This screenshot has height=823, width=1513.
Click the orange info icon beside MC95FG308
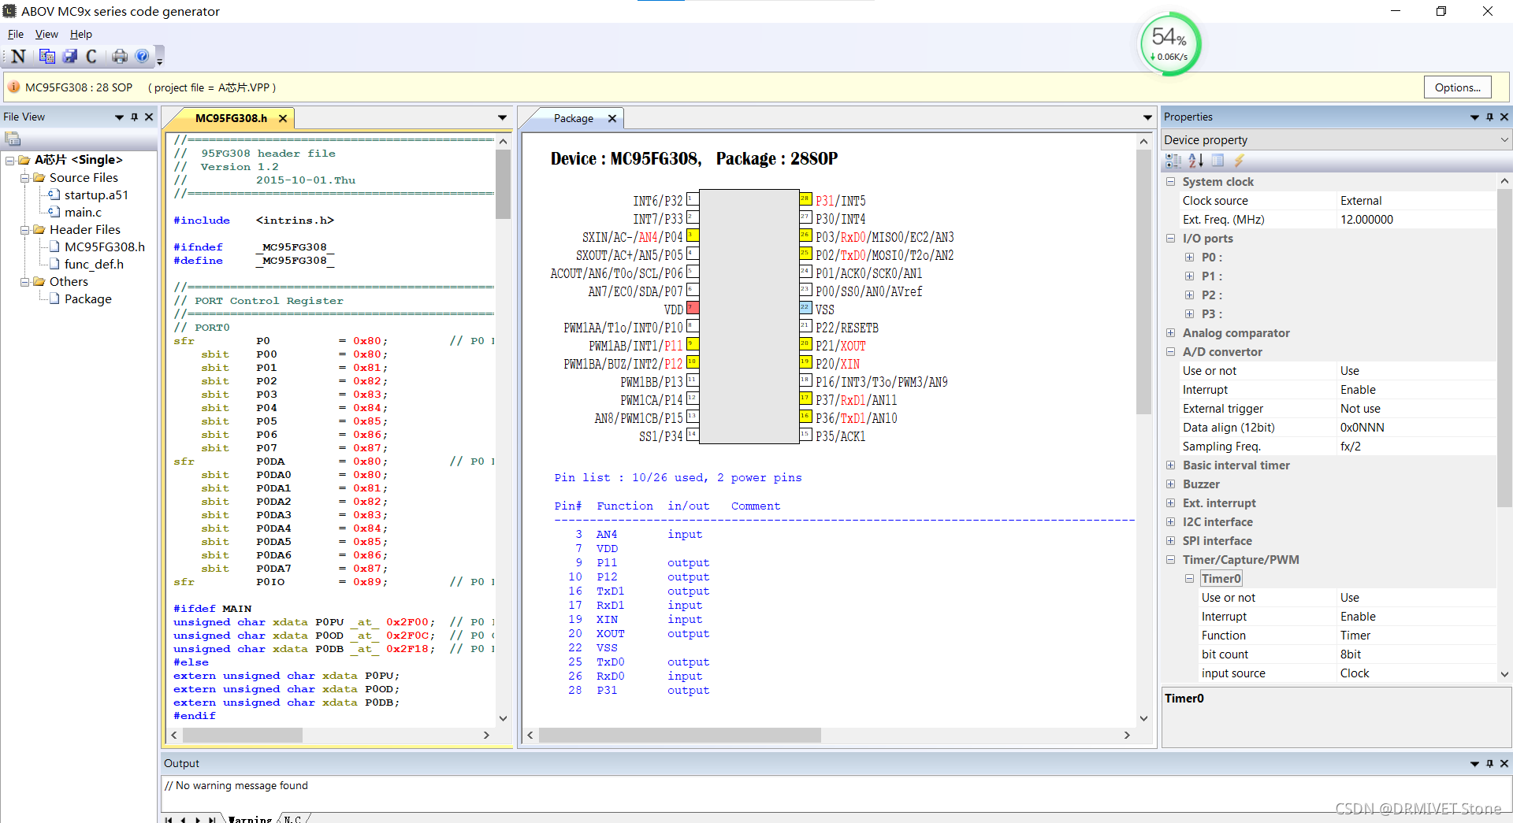tap(14, 87)
